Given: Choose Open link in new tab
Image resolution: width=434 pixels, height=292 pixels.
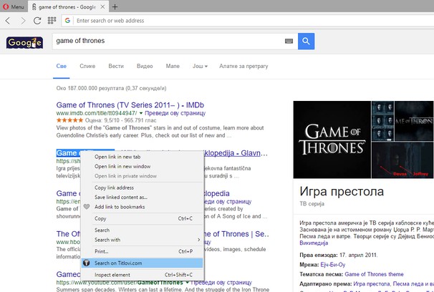Looking at the screenshot, I should pyautogui.click(x=143, y=157).
